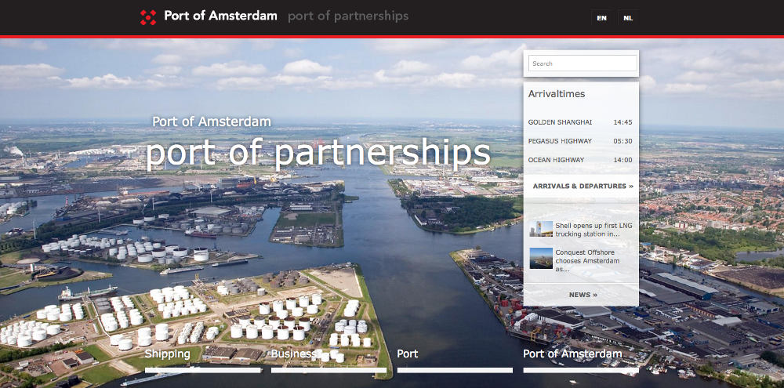Screen dimensions: 784x388
Task: Switch language to EN
Action: point(601,18)
